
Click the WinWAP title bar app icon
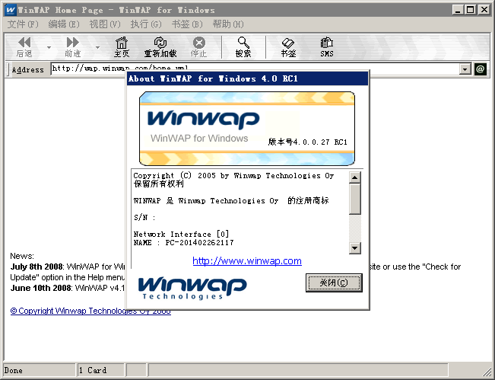point(11,10)
